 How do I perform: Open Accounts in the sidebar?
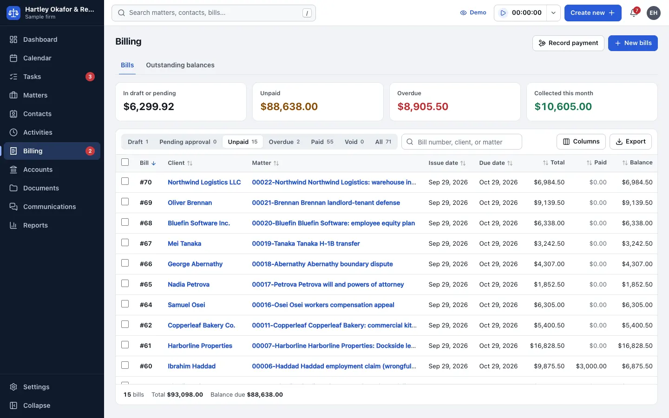52,170
